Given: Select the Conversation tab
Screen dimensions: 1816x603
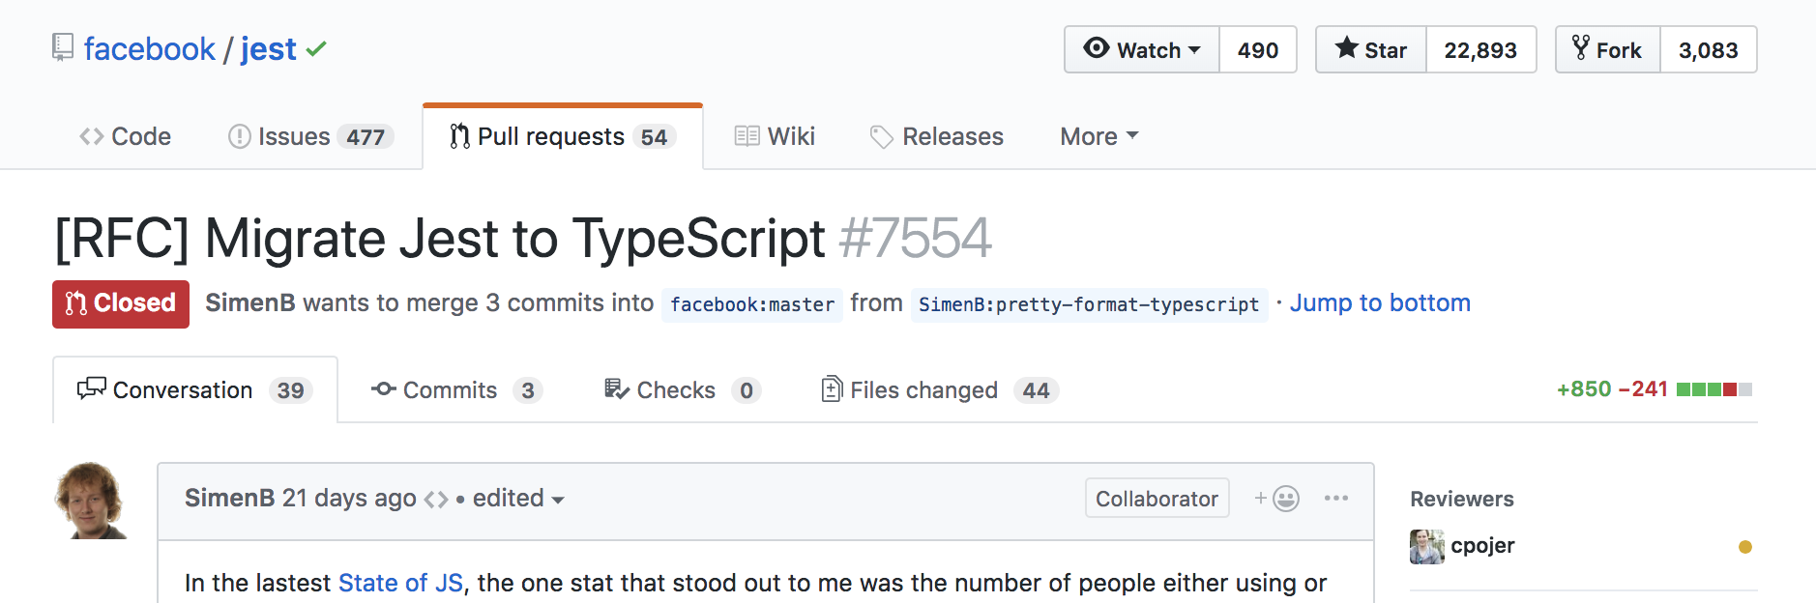Looking at the screenshot, I should pyautogui.click(x=194, y=389).
